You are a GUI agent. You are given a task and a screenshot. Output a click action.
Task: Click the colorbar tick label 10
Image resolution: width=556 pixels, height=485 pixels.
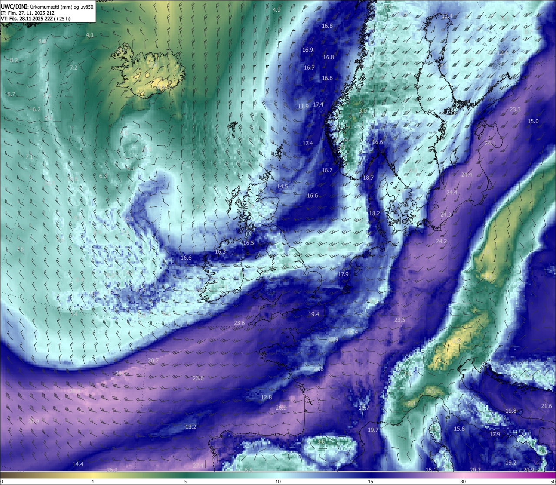pyautogui.click(x=278, y=482)
